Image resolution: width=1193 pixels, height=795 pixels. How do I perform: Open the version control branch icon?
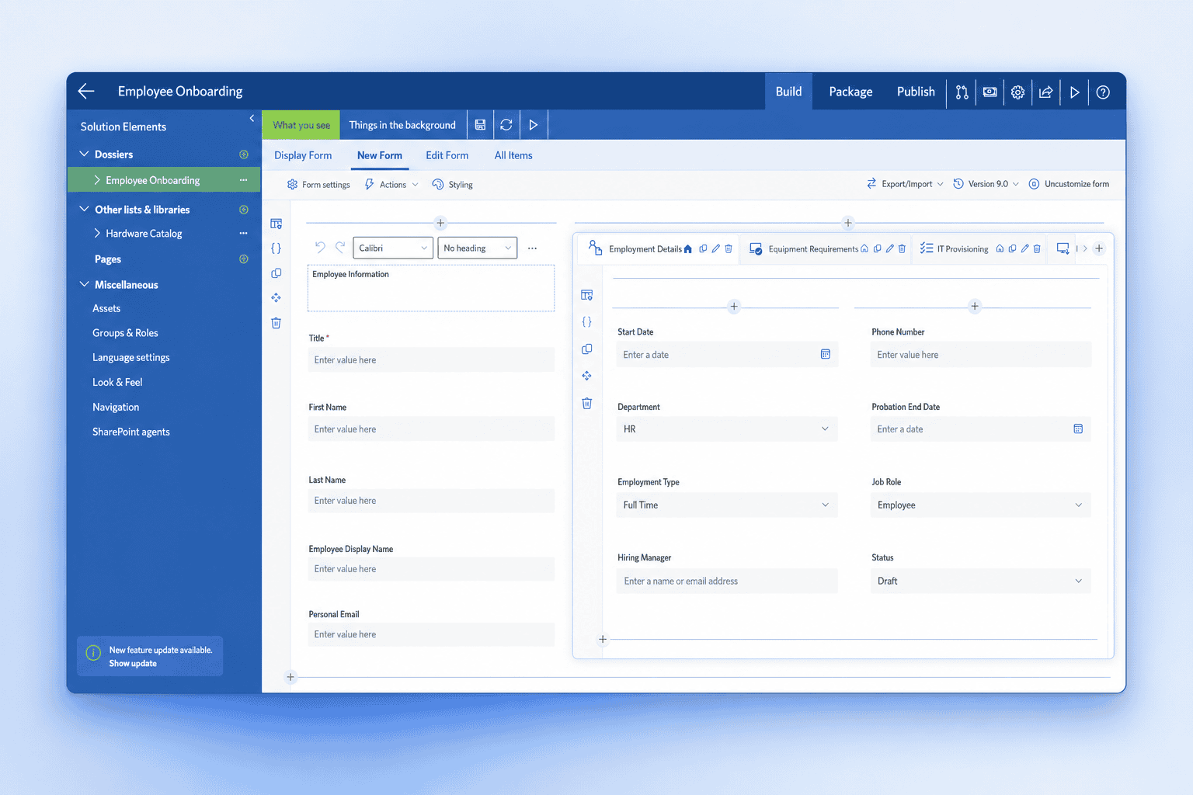962,92
